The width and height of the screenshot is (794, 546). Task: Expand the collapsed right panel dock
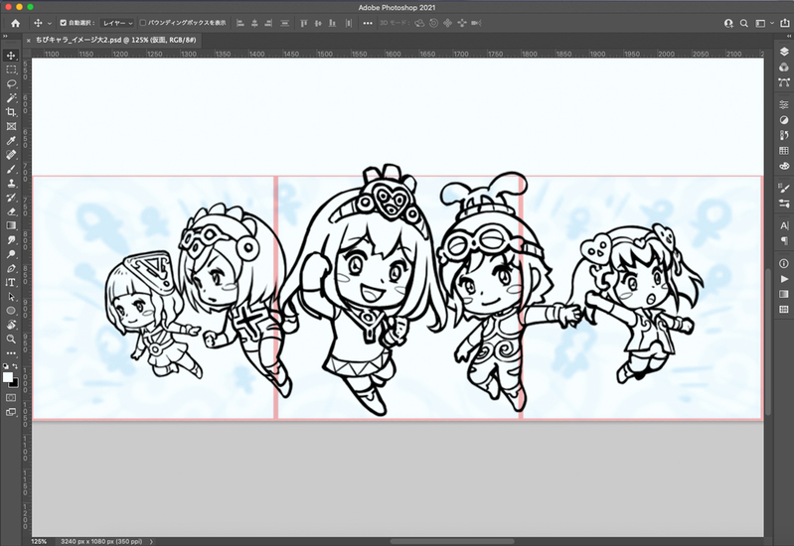(788, 37)
